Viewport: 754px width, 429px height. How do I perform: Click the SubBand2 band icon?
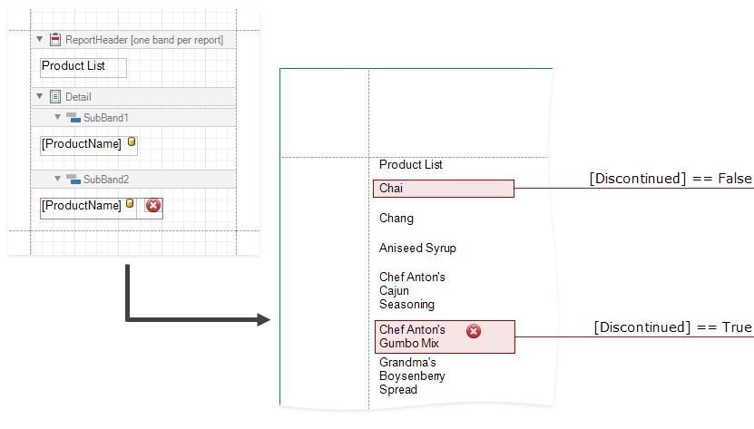coord(73,179)
